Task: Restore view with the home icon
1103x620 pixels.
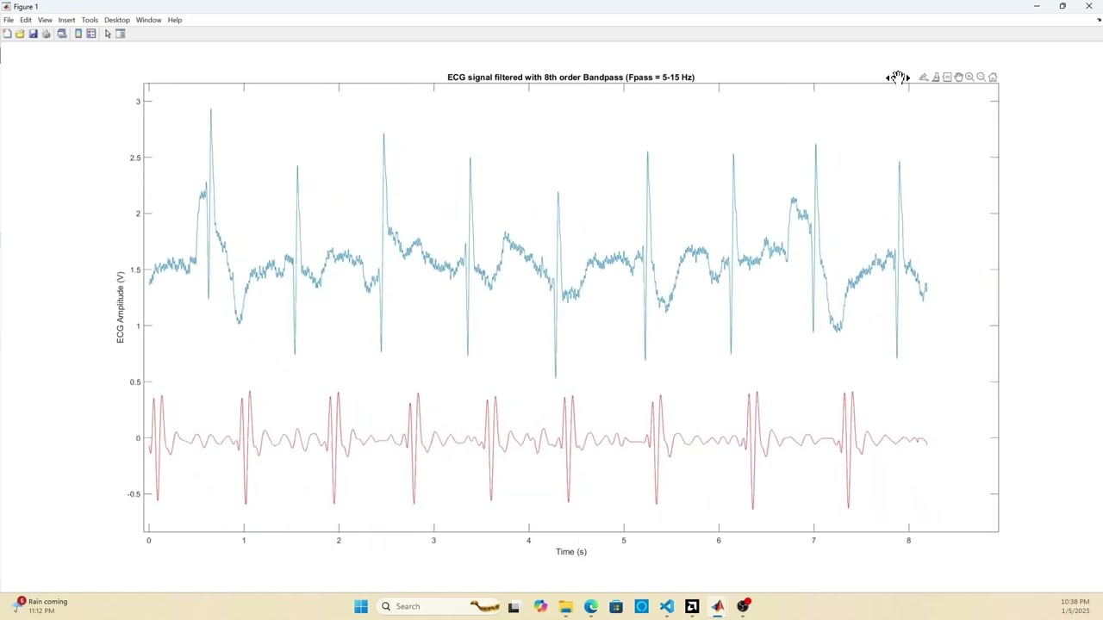Action: click(x=993, y=77)
